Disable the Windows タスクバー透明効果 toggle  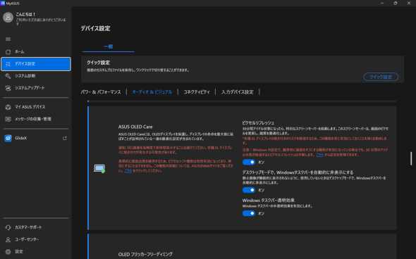pyautogui.click(x=249, y=213)
